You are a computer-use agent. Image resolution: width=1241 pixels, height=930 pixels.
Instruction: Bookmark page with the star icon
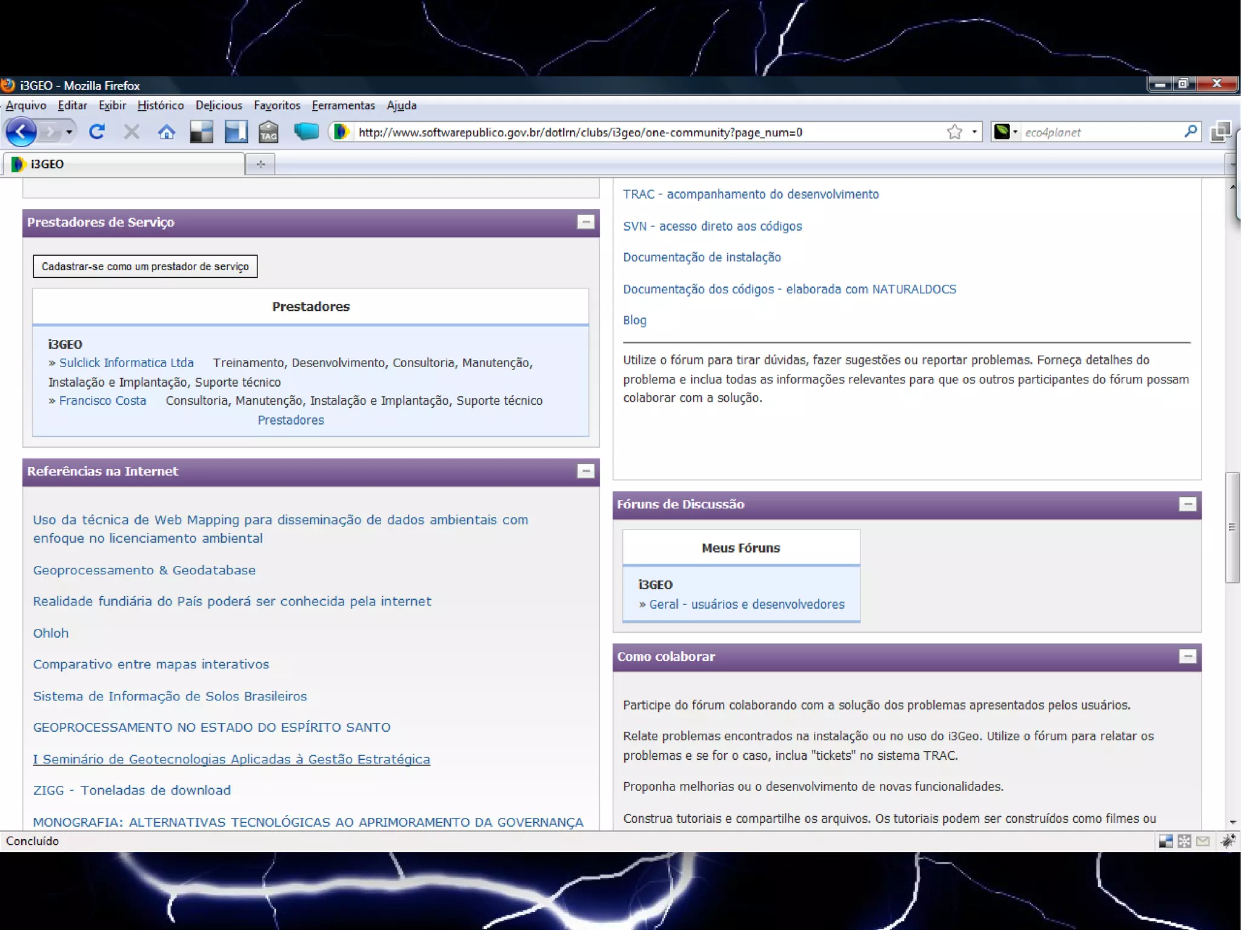[954, 131]
